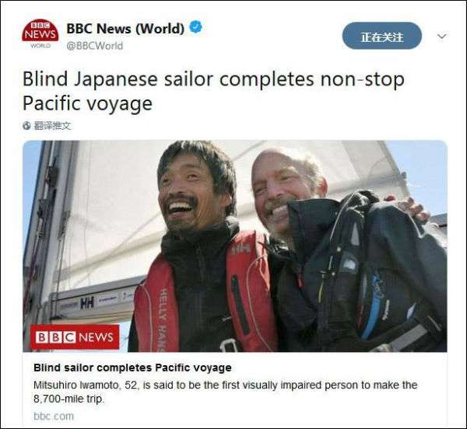Toggle the 正在关注 following button
The height and width of the screenshot is (429, 467).
pos(382,36)
